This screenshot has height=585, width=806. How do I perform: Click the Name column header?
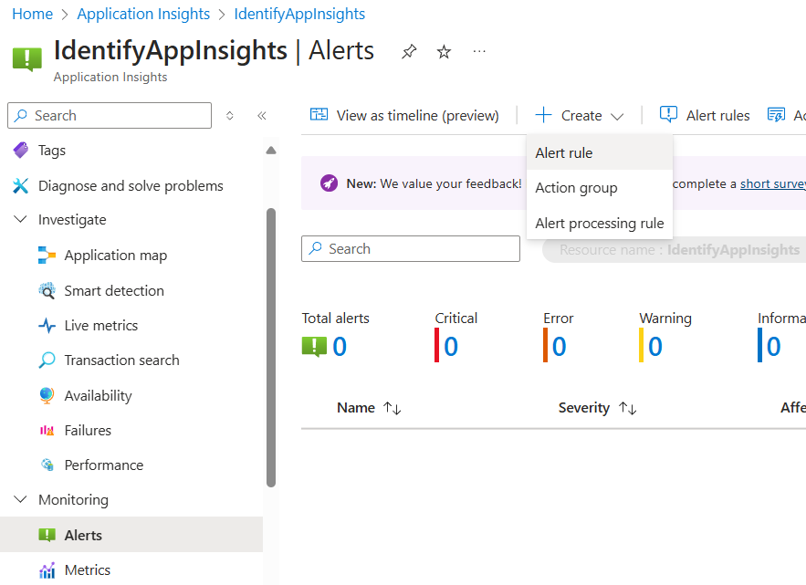356,408
